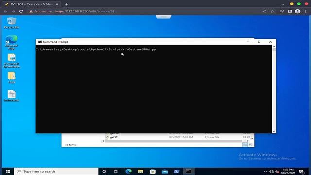Click Explorer horizontal scrollbar left arrow
311x175 pixels.
[103, 141]
